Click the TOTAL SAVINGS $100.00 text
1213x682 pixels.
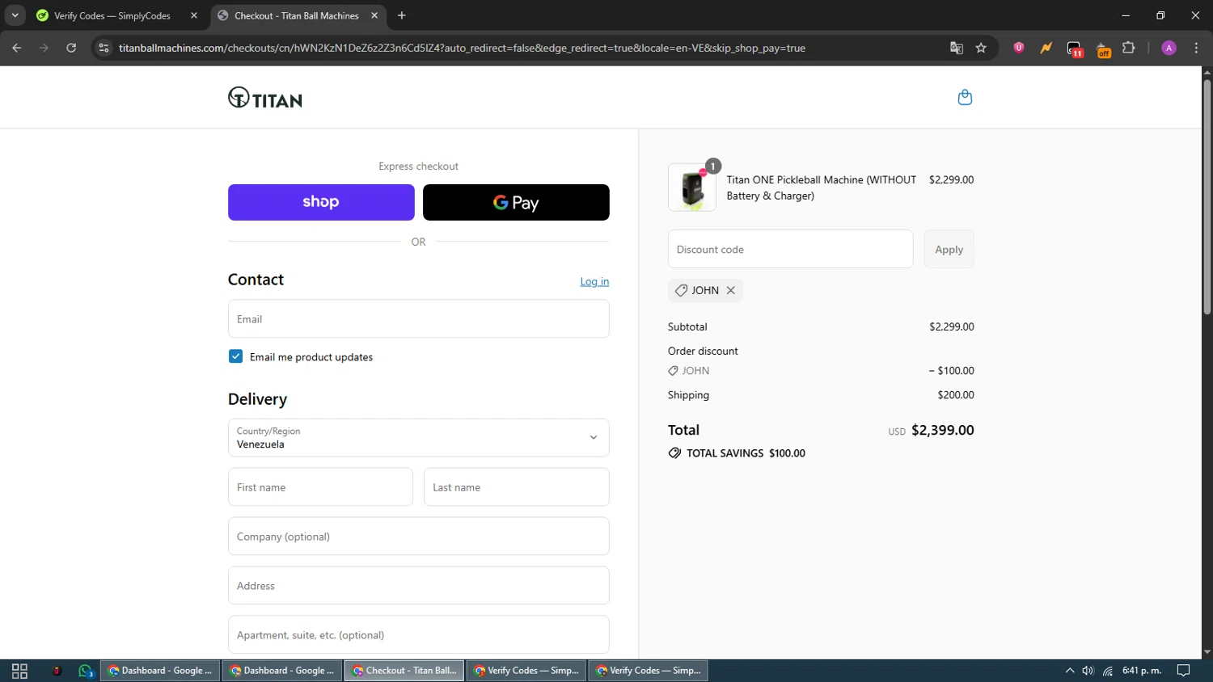746,453
